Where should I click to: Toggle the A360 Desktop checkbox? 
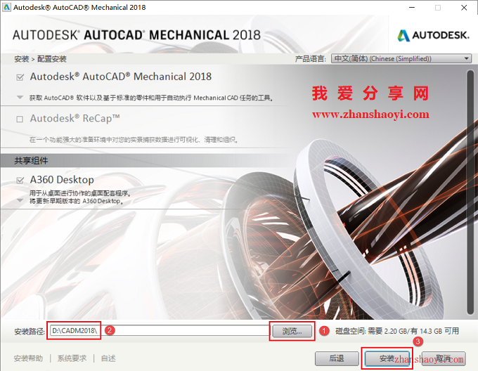[20, 181]
